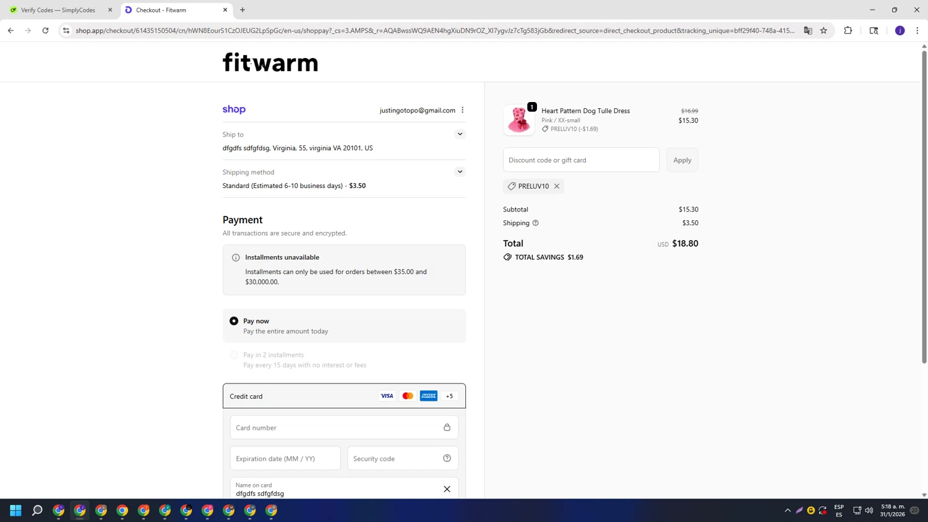Select Pay in 2 installments option

[234, 355]
